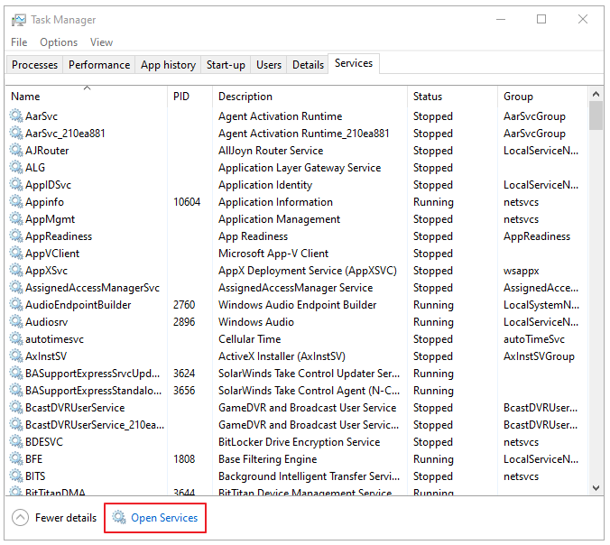
Task: Click the AarSvc_210ea881 gear icon
Action: tap(16, 133)
